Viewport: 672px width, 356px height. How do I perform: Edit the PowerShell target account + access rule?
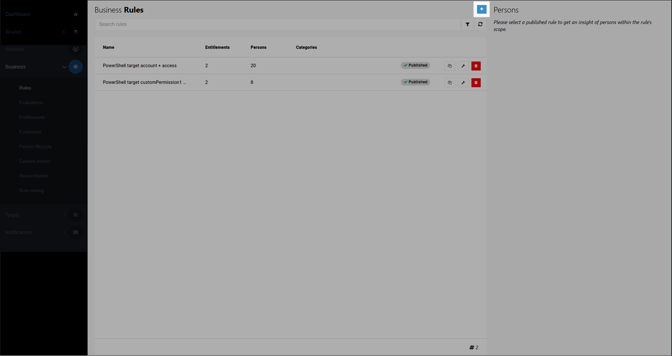point(463,66)
